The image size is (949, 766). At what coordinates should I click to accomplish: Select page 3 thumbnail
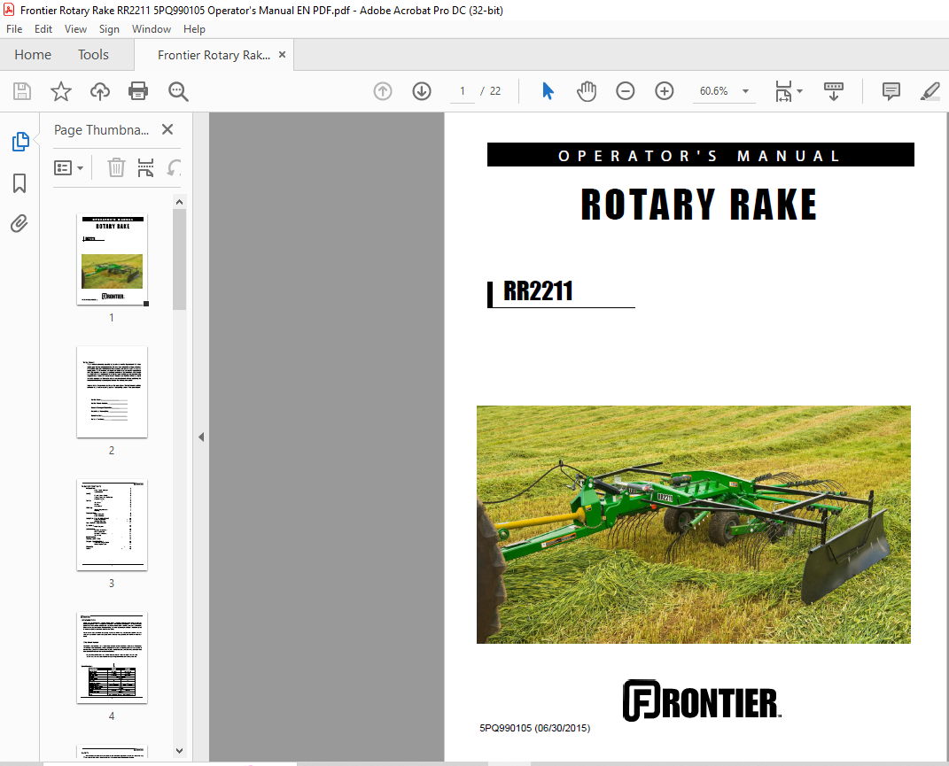coord(112,524)
